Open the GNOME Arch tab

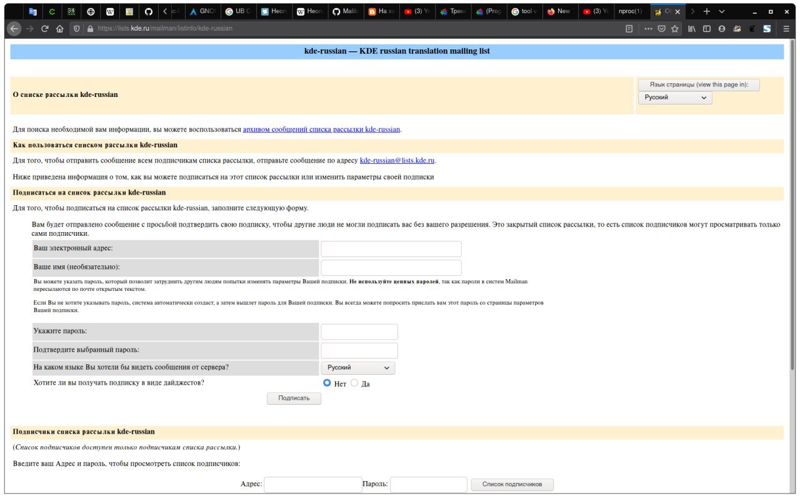click(202, 11)
